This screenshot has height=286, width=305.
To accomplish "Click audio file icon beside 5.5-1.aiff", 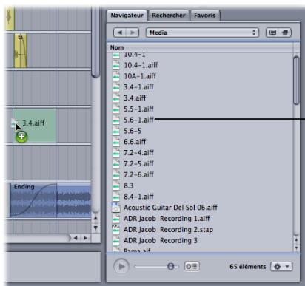I will click(115, 109).
